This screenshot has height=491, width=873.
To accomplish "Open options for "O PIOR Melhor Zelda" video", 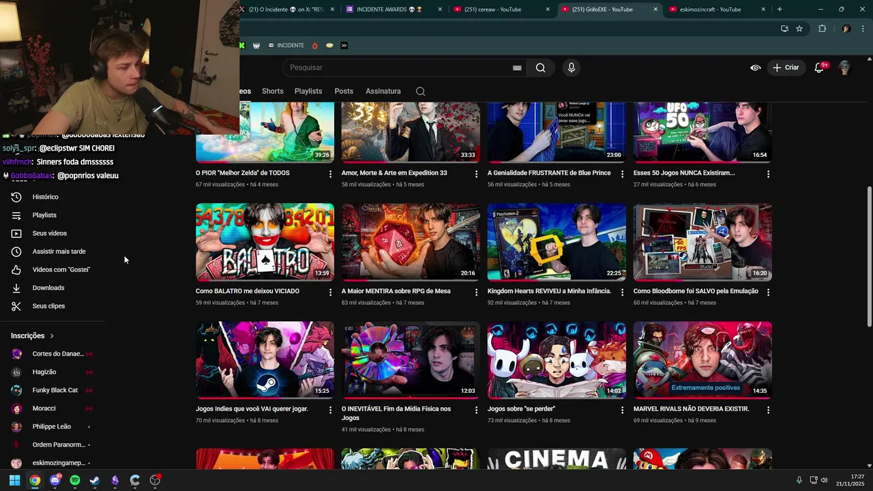I will click(x=331, y=174).
